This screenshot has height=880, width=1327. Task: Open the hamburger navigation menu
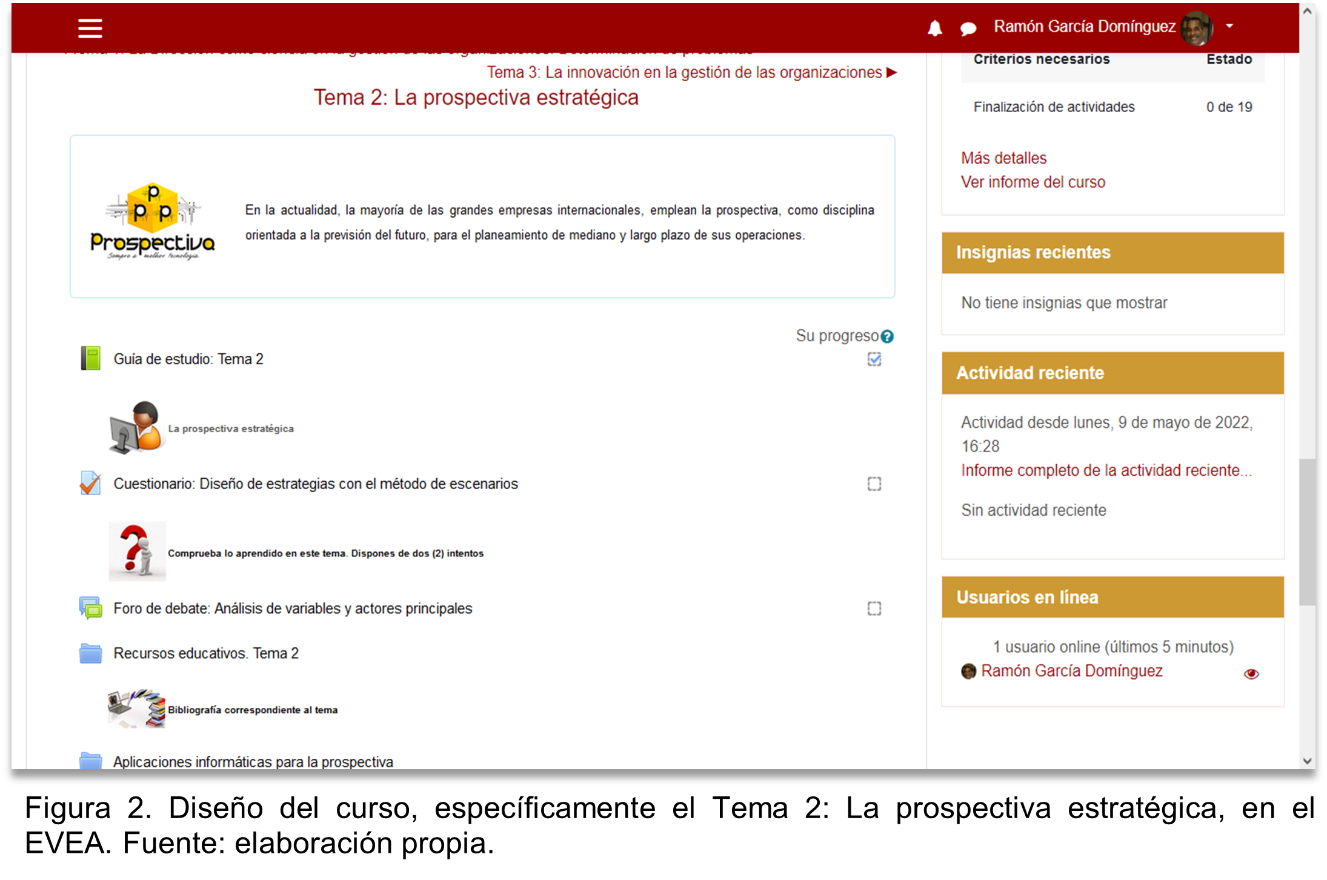point(90,28)
